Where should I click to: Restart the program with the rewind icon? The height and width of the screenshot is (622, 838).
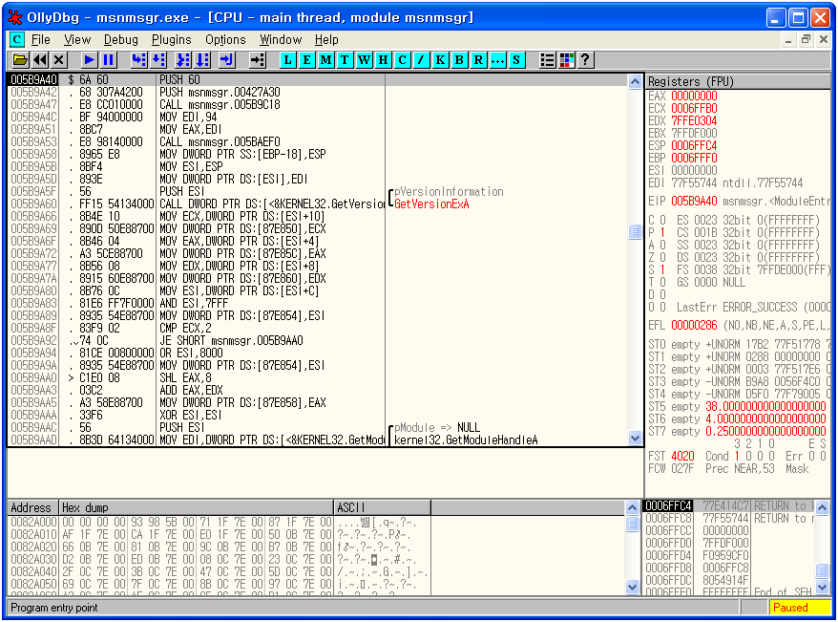tap(40, 60)
